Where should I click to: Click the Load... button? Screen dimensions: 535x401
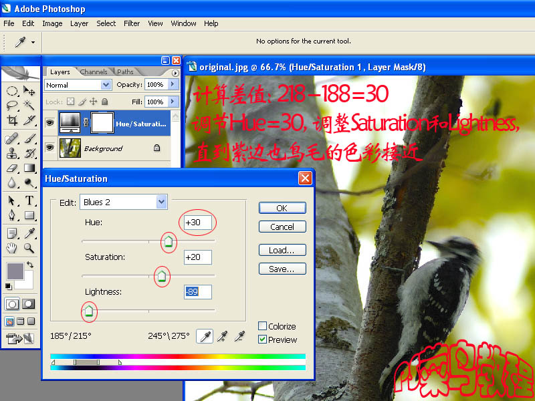click(x=282, y=250)
